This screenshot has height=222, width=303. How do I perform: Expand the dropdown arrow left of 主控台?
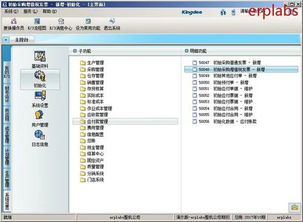pyautogui.click(x=6, y=40)
